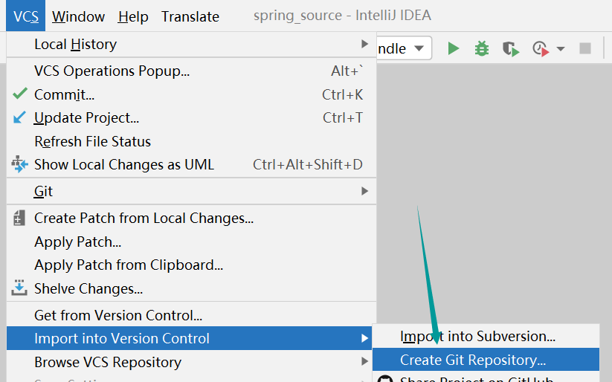The height and width of the screenshot is (382, 612).
Task: Click the Browse VCS Repository arrow
Action: pos(364,362)
